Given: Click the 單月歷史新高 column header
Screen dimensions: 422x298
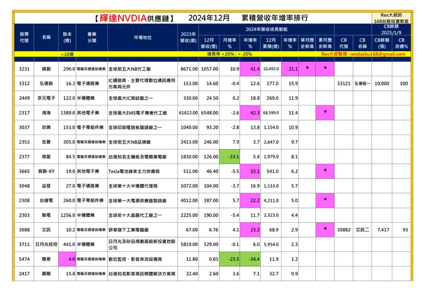Looking at the screenshot, I should point(307,43).
